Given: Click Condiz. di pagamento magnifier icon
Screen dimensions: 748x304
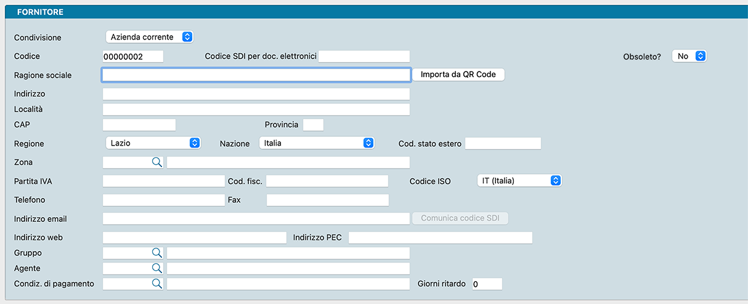Looking at the screenshot, I should pos(157,284).
